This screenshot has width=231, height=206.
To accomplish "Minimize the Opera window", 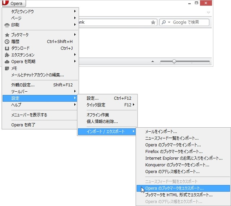I will 189,3.
